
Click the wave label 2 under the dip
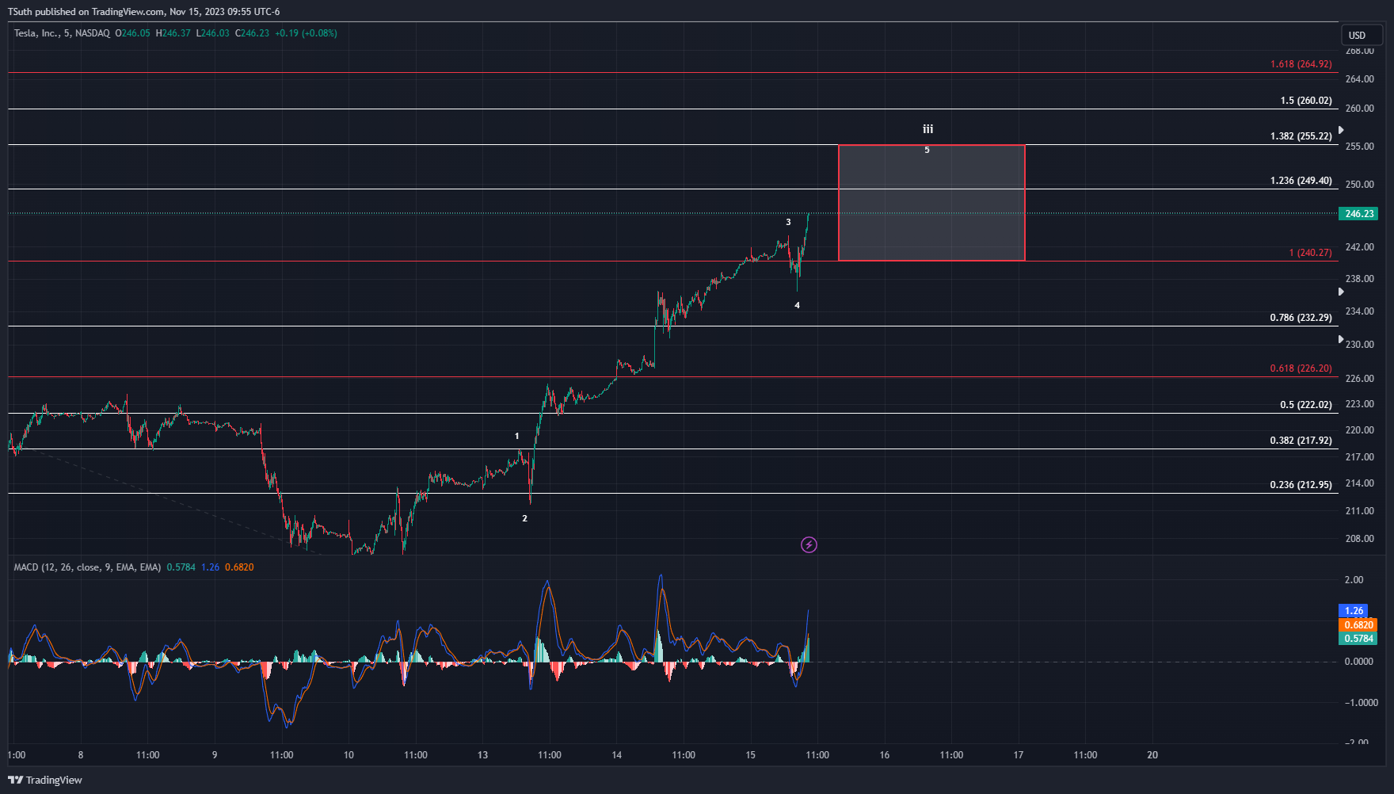524,519
